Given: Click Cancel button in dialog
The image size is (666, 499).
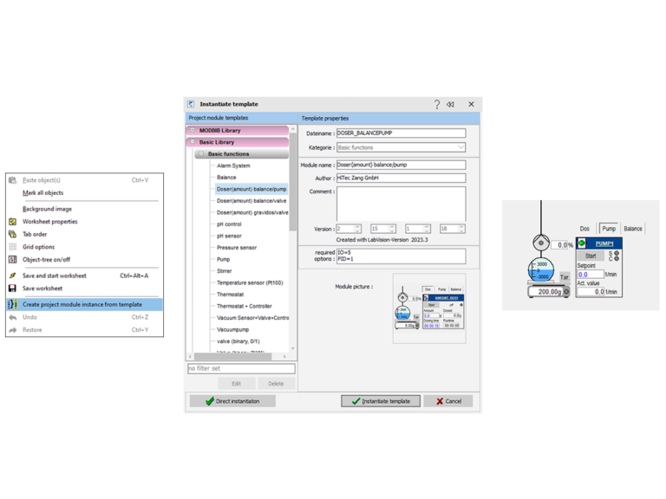Looking at the screenshot, I should pyautogui.click(x=448, y=401).
